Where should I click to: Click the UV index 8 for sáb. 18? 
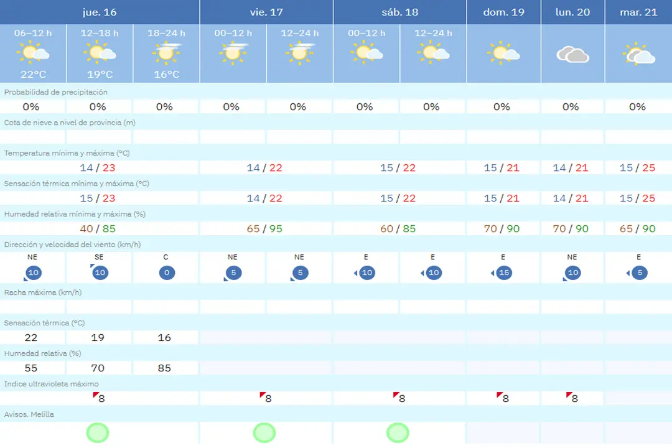pyautogui.click(x=399, y=398)
